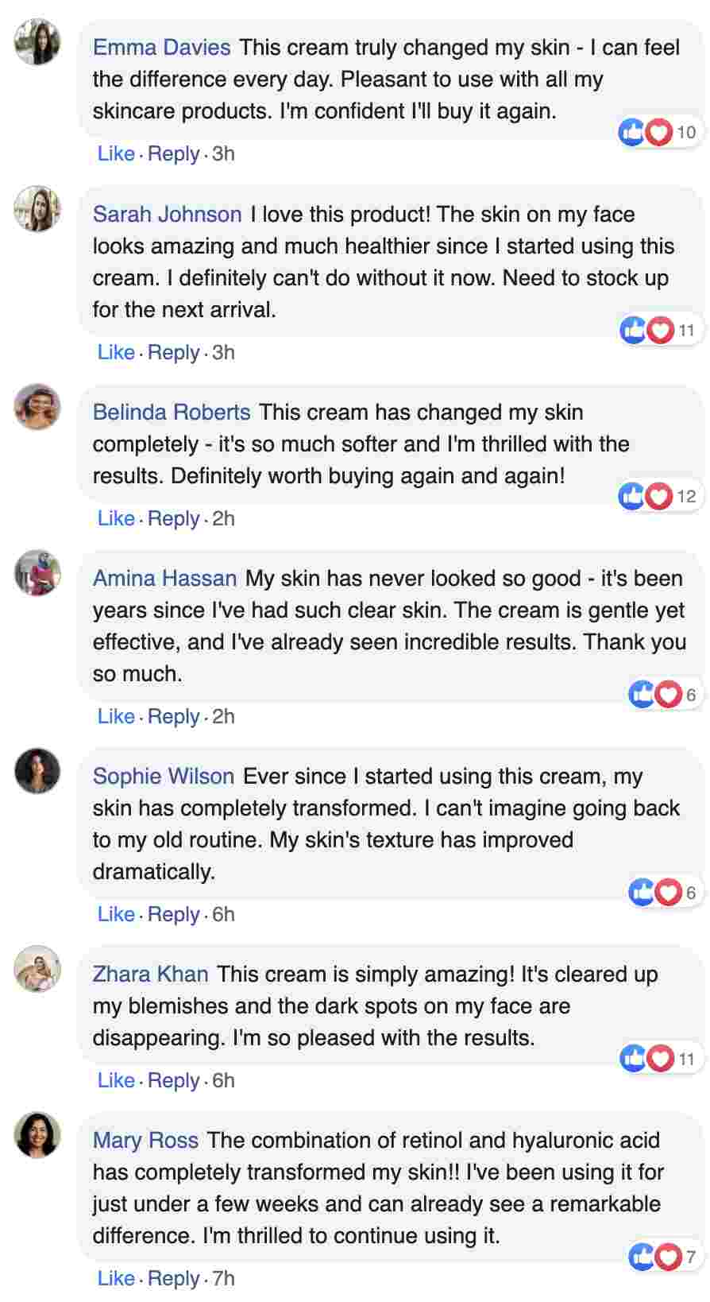Open Amina Hassan's profile picture
The height and width of the screenshot is (1302, 710).
(x=37, y=572)
